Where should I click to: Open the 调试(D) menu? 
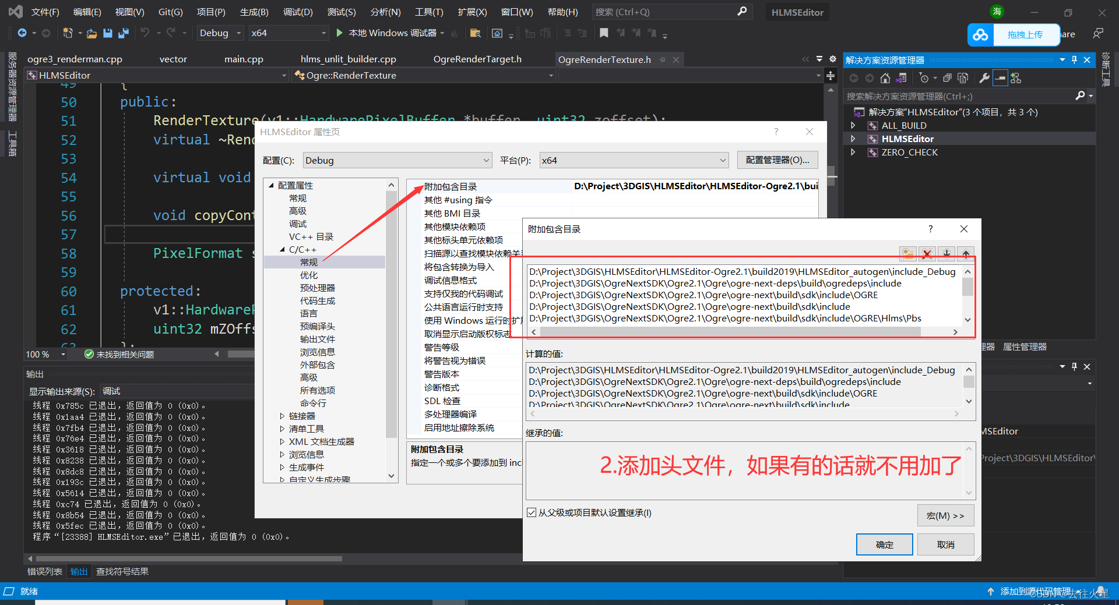click(298, 12)
